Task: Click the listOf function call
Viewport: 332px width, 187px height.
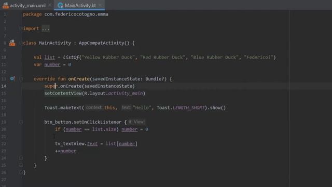Action: click(71, 57)
